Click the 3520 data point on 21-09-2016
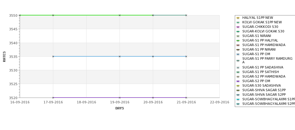This screenshot has width=295, height=130. [x=186, y=98]
